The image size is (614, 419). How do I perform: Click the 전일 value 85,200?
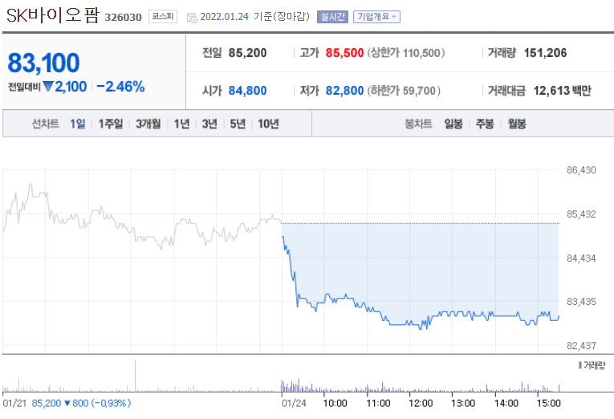[x=247, y=53]
